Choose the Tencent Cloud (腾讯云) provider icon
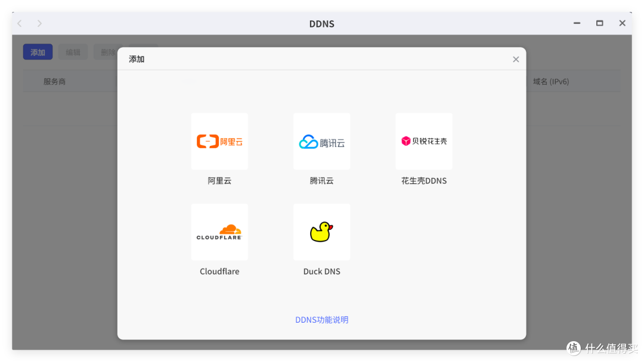 pos(321,141)
